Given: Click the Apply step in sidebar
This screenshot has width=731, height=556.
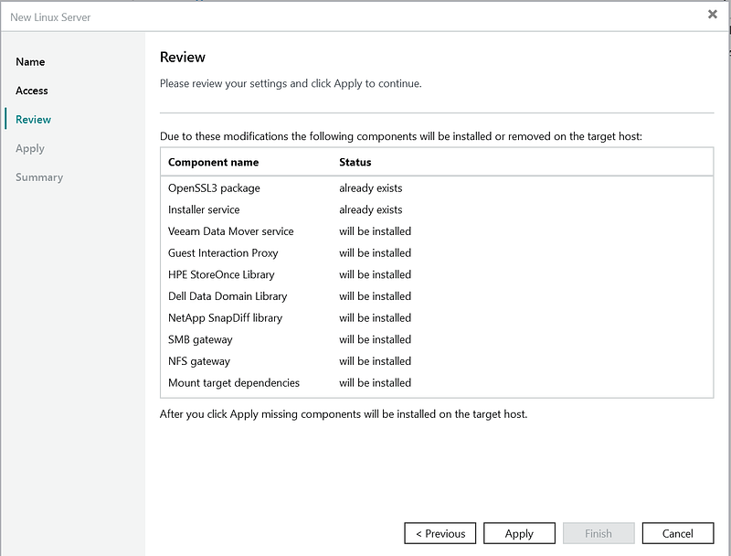Looking at the screenshot, I should coord(30,148).
